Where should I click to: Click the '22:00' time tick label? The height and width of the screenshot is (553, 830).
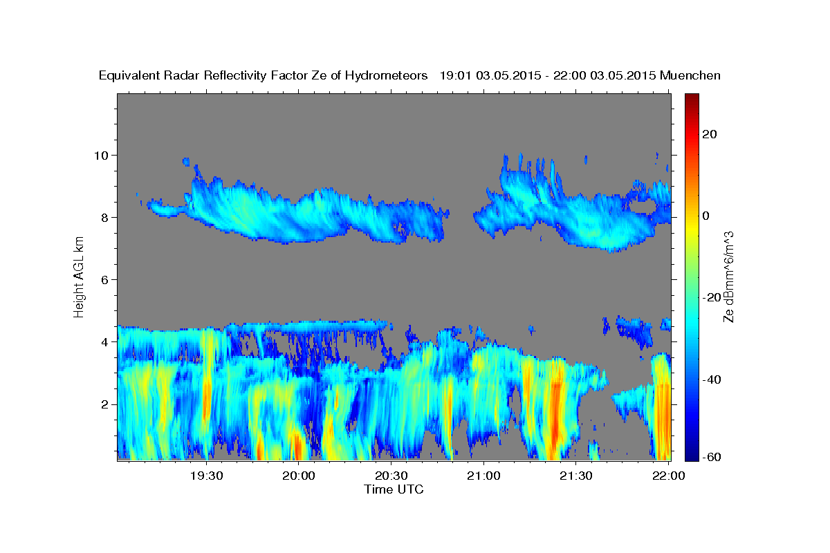click(x=668, y=476)
